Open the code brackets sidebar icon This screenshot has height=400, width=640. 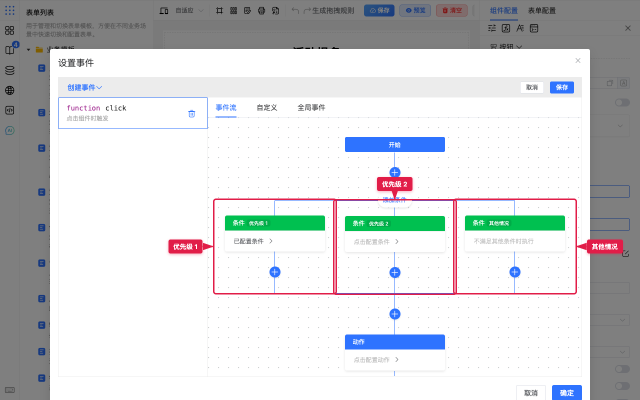click(9, 110)
